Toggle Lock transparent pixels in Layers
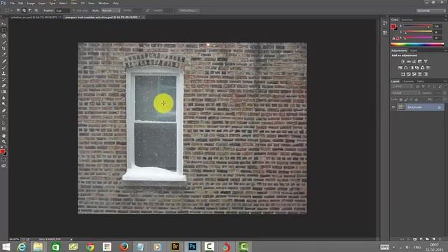This screenshot has width=448, height=252. [400, 99]
